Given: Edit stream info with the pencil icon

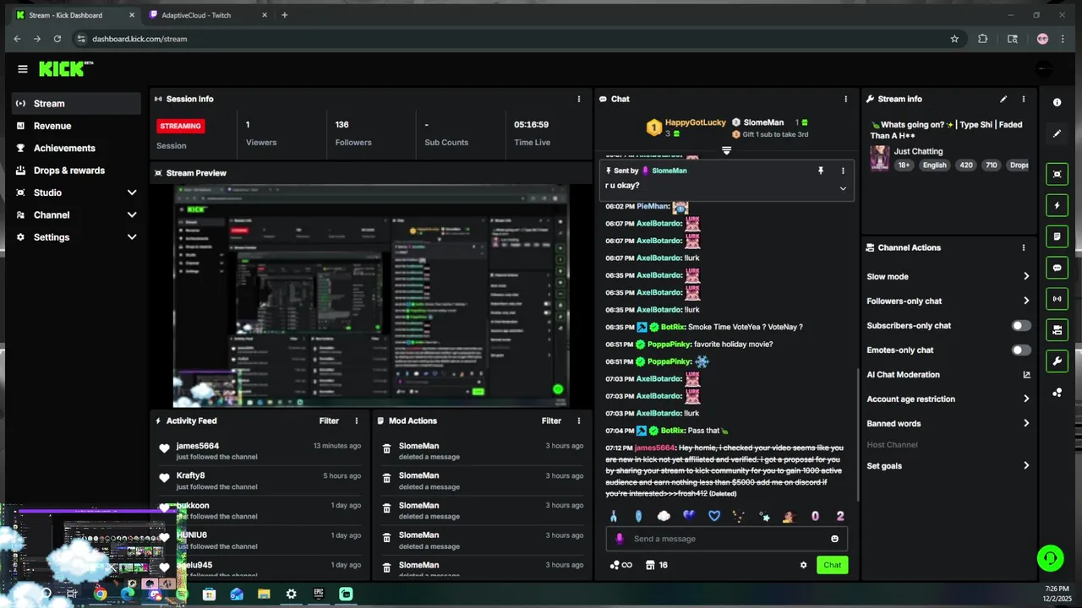Looking at the screenshot, I should point(1003,99).
